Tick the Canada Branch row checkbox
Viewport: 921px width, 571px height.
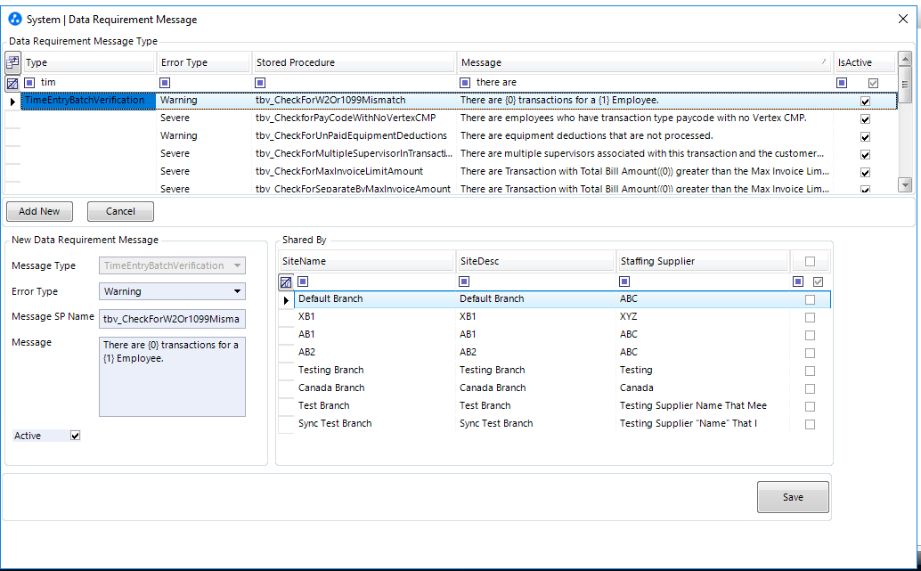[810, 388]
